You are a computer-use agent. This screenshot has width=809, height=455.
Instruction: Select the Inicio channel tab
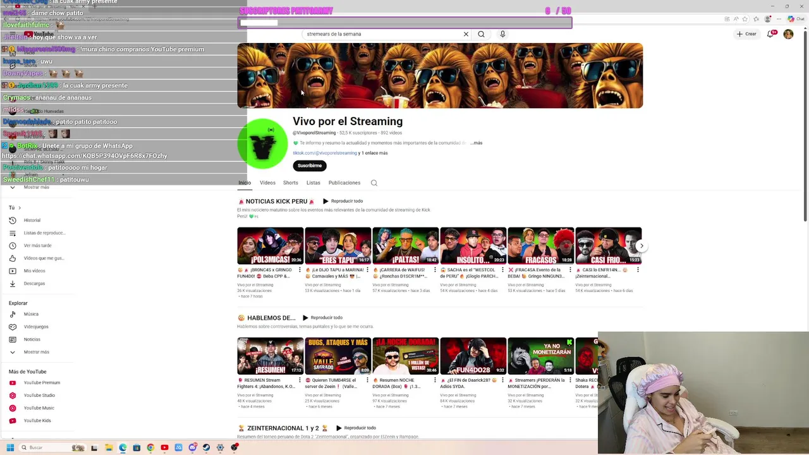[x=245, y=183]
